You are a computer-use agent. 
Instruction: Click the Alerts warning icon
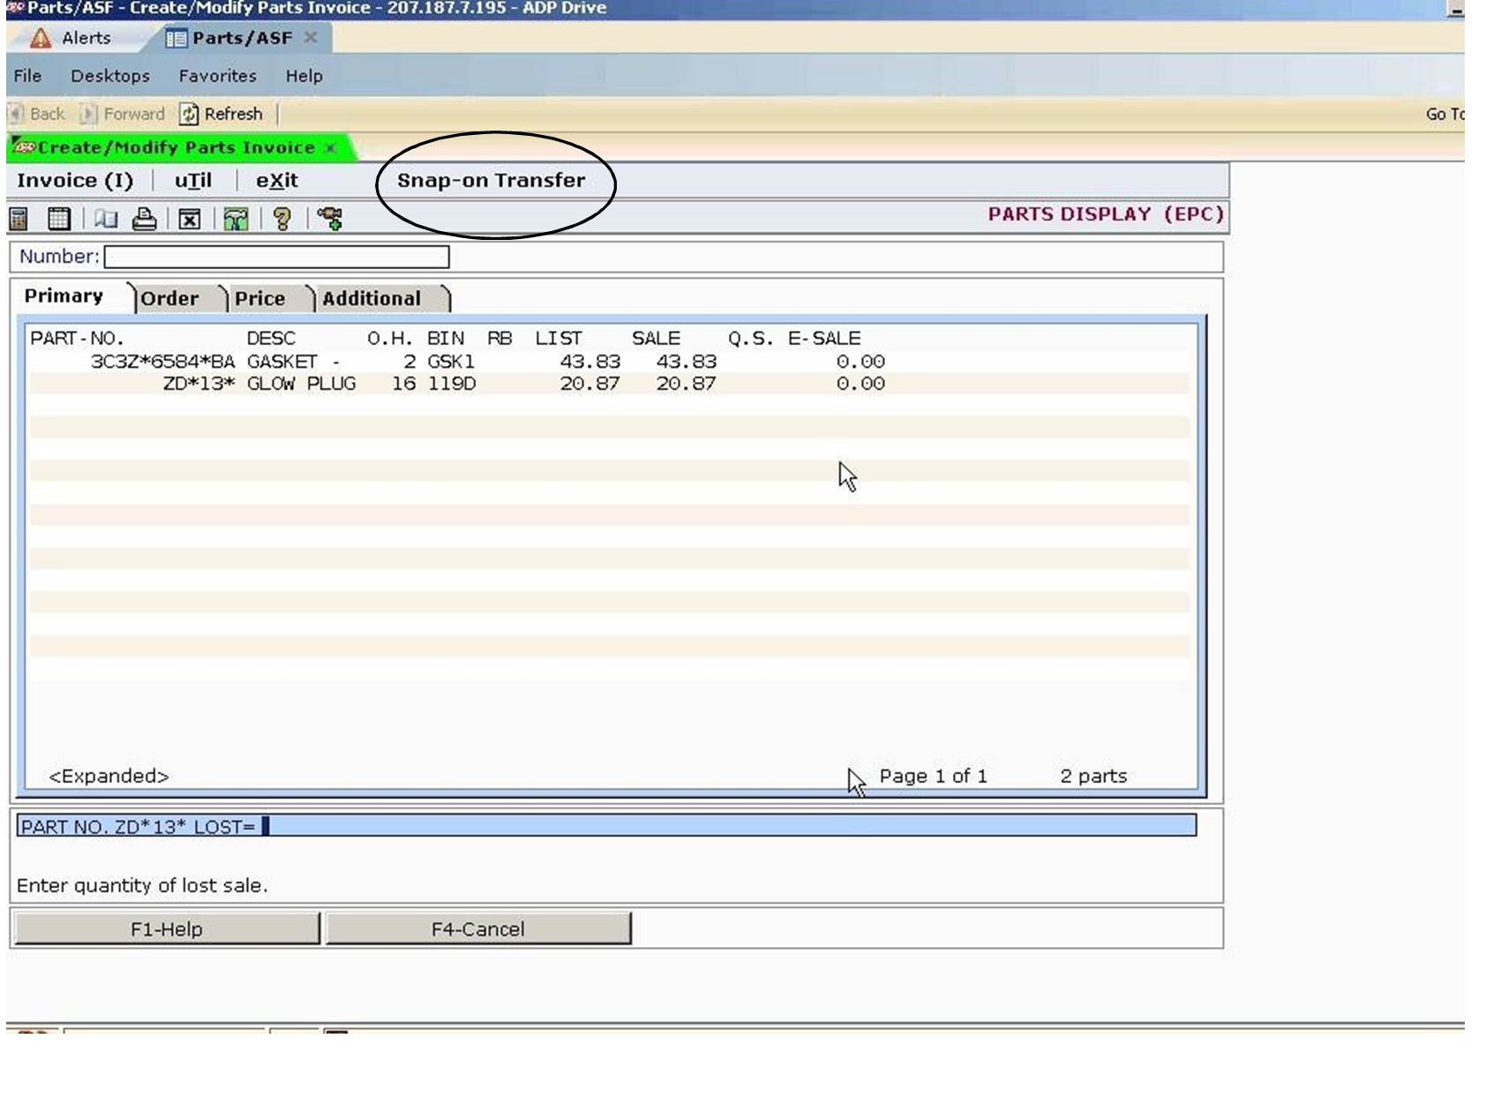coord(40,38)
